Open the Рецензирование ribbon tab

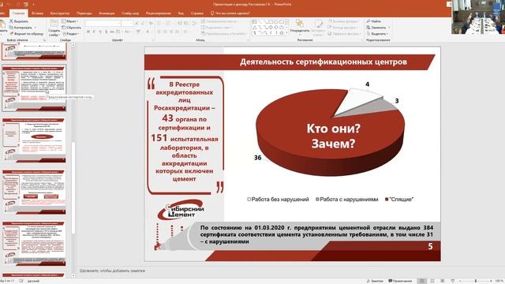pyautogui.click(x=158, y=13)
